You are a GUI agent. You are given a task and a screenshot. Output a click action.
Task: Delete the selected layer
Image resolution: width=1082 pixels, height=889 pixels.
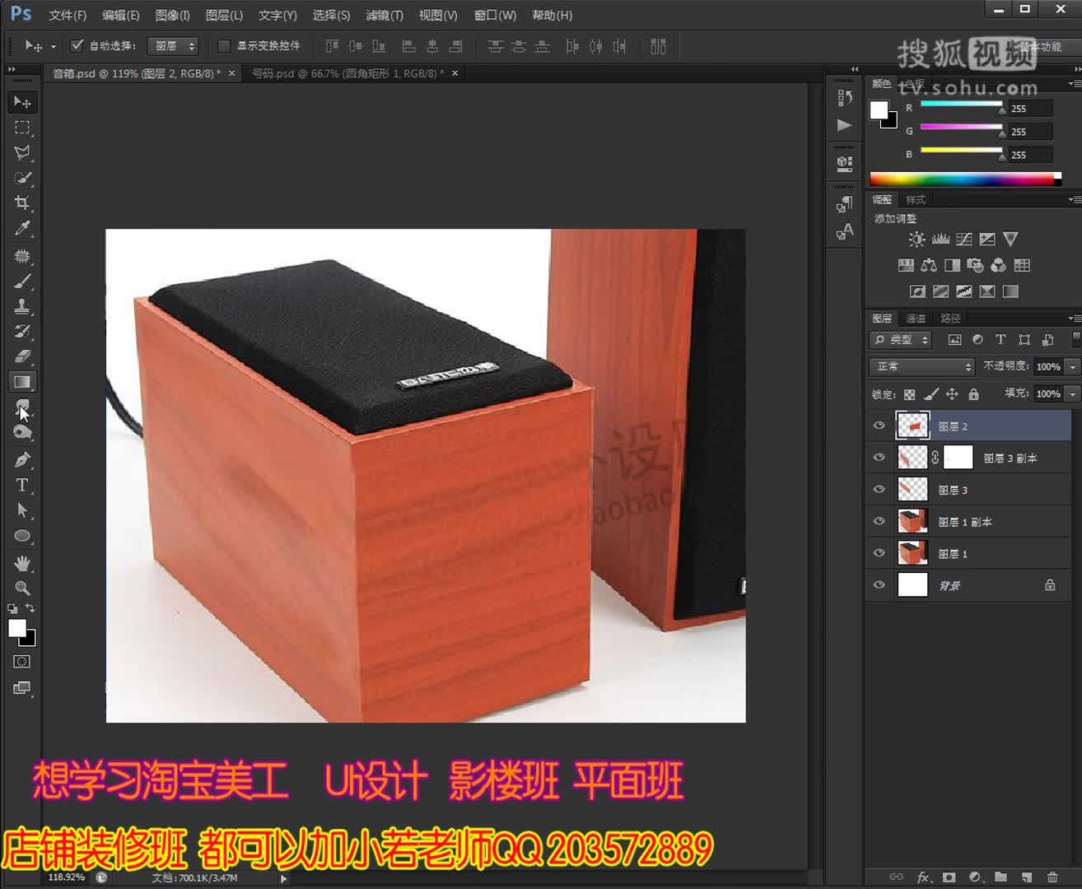coord(1052,877)
